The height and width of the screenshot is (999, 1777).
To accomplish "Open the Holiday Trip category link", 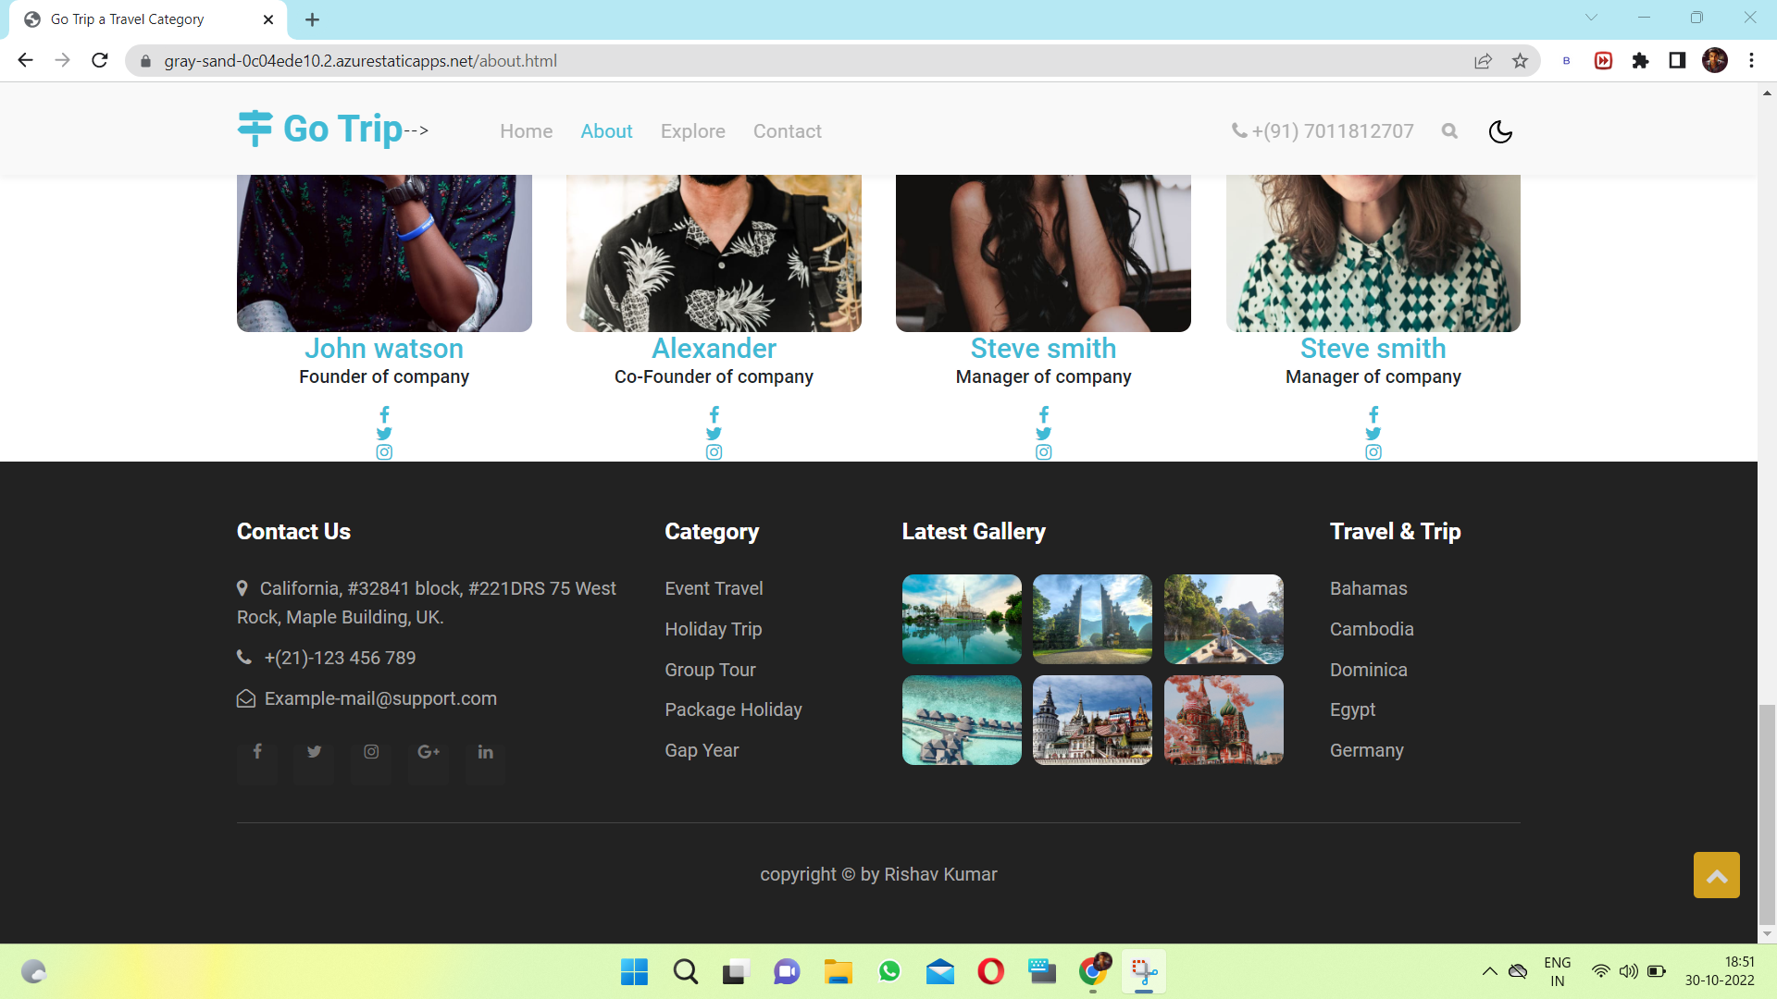I will click(x=713, y=629).
